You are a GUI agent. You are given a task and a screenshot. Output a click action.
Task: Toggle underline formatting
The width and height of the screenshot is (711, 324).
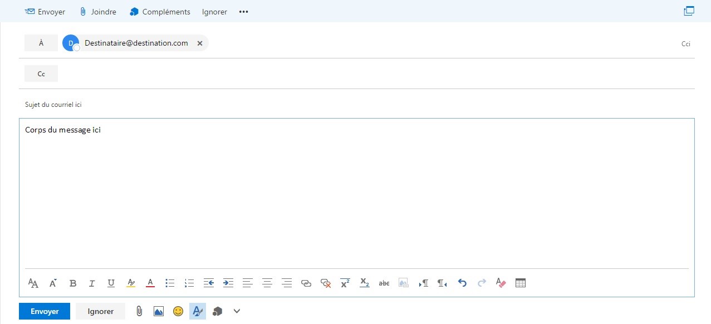click(111, 283)
